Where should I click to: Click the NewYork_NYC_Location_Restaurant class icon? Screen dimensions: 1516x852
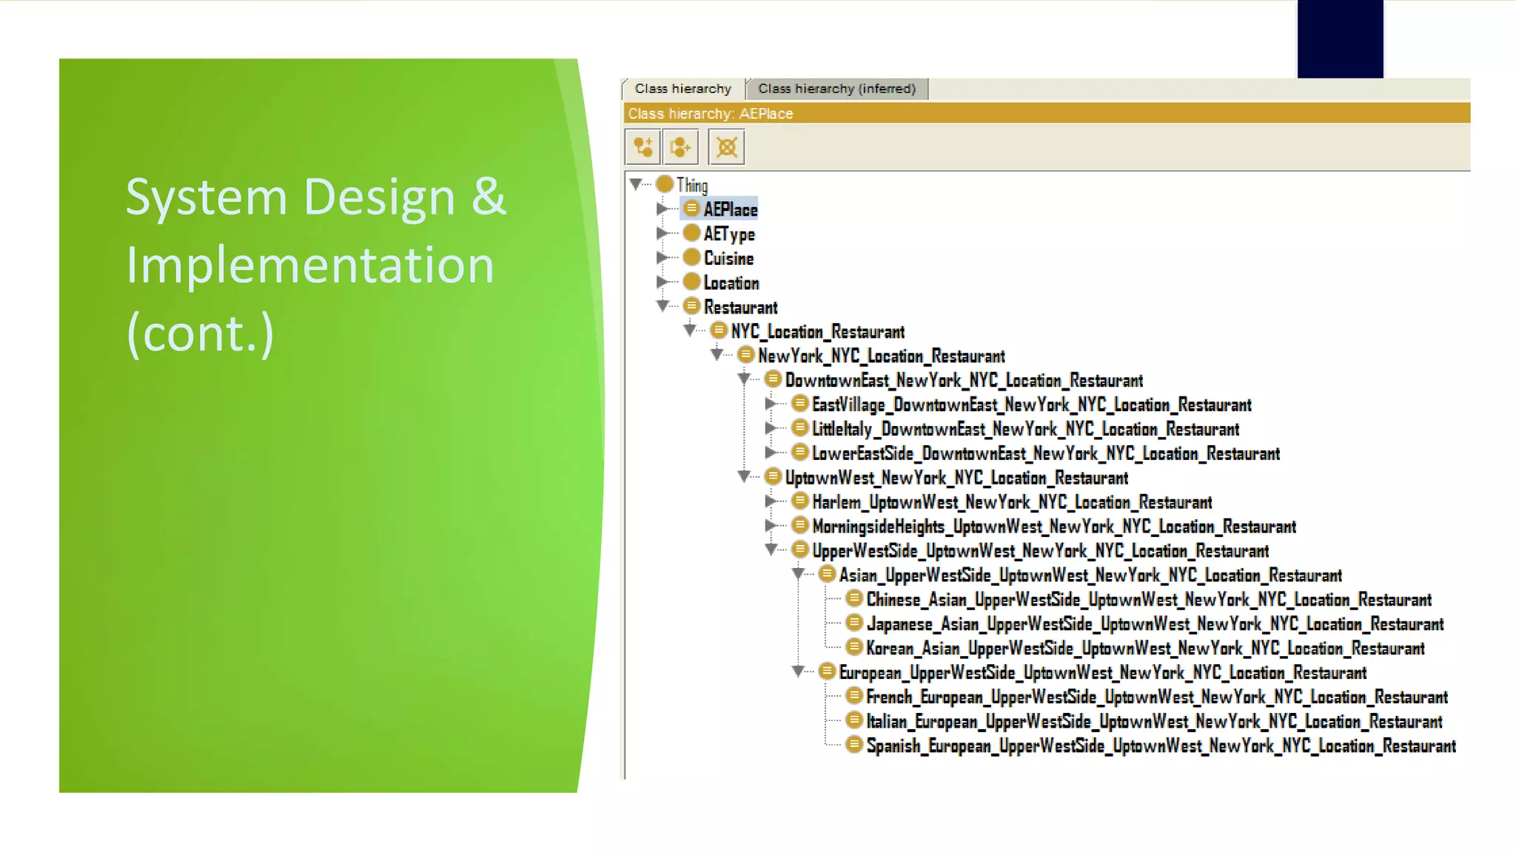(745, 354)
